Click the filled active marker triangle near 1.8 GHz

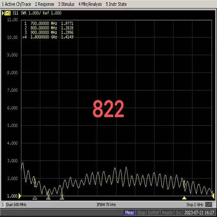pyautogui.click(x=184, y=198)
